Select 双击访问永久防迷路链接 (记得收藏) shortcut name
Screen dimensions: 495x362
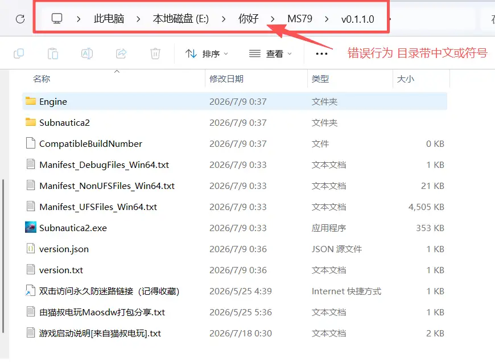tap(109, 291)
